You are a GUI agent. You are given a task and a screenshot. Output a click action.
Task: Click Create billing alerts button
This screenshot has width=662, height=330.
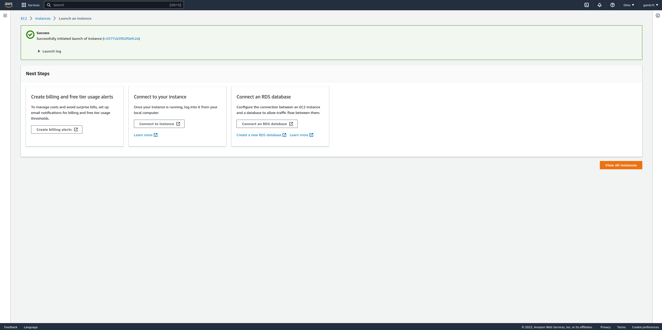tap(57, 129)
